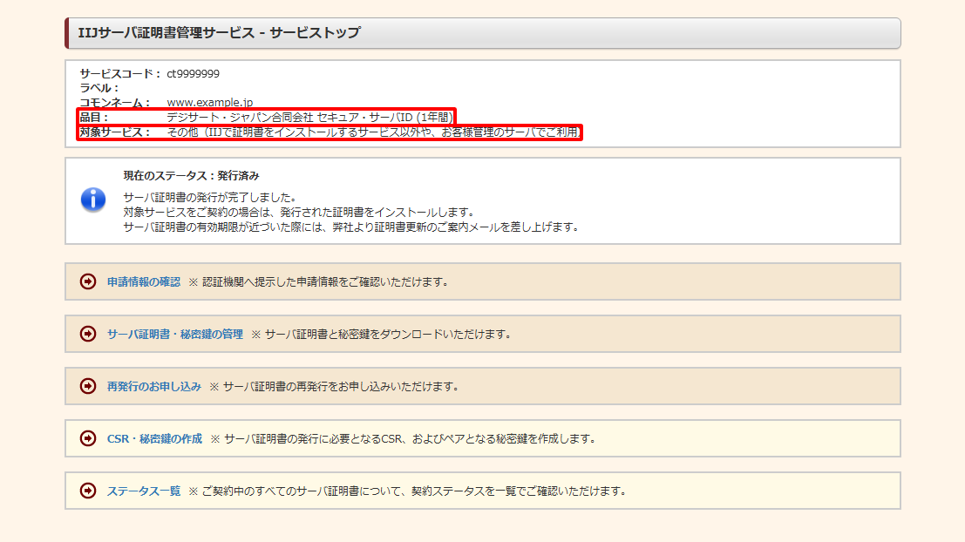Click the サーバ証明書の発行が完了しました message

point(210,198)
